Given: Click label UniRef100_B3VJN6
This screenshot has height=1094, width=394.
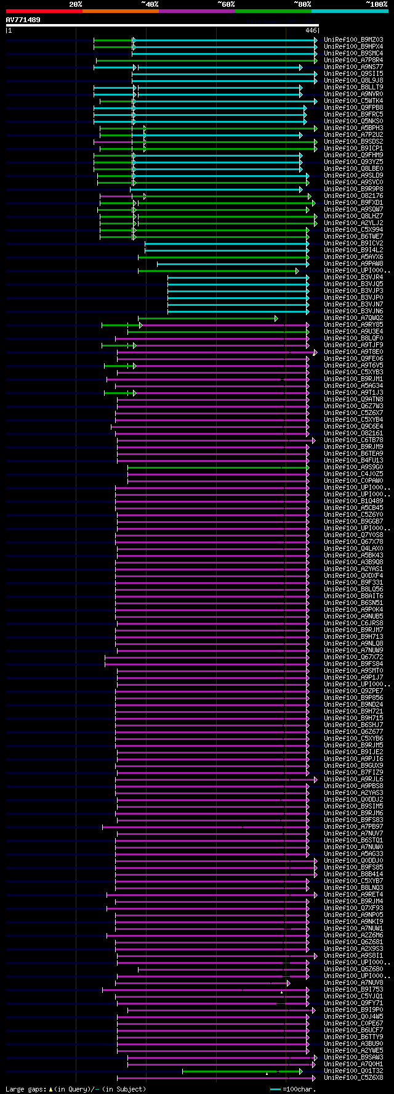Looking at the screenshot, I should tap(353, 311).
